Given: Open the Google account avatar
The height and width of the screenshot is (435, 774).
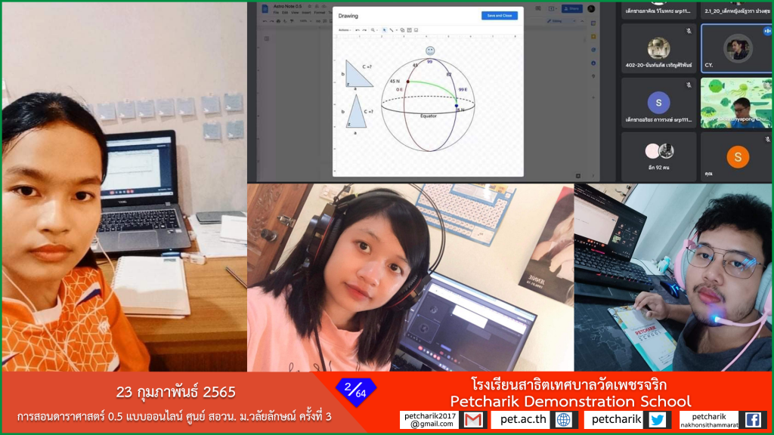Looking at the screenshot, I should [x=591, y=8].
